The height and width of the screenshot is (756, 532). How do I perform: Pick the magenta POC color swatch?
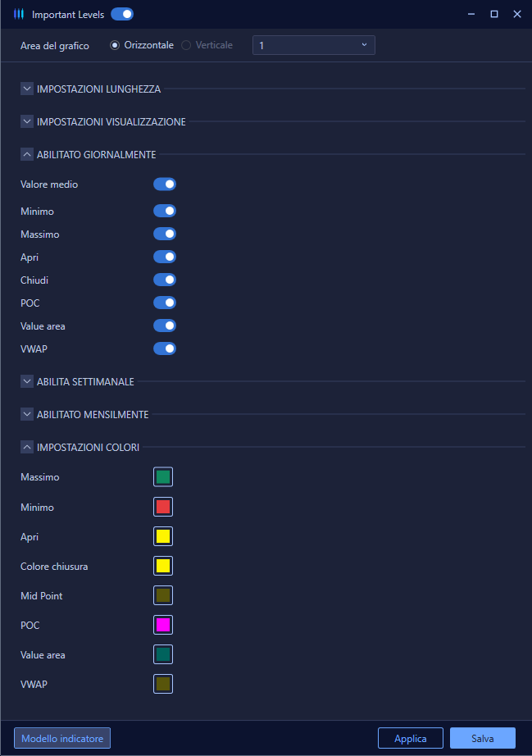(163, 625)
